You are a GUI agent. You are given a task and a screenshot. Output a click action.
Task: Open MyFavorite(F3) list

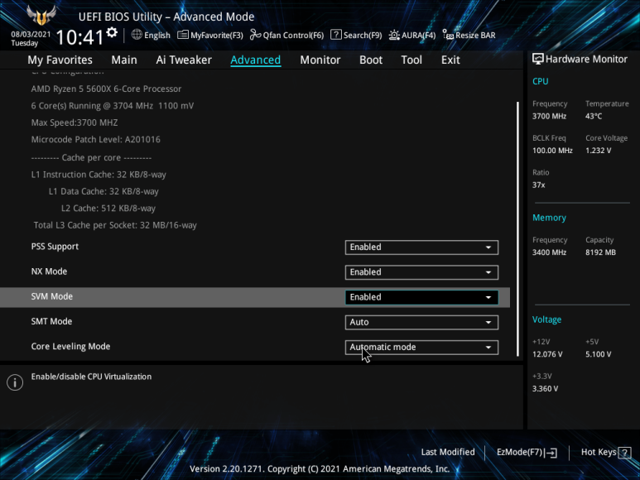[x=210, y=35]
